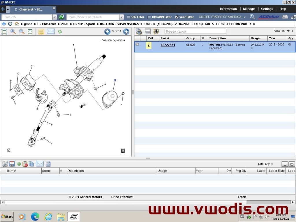Sort by Description column header

coord(228,38)
